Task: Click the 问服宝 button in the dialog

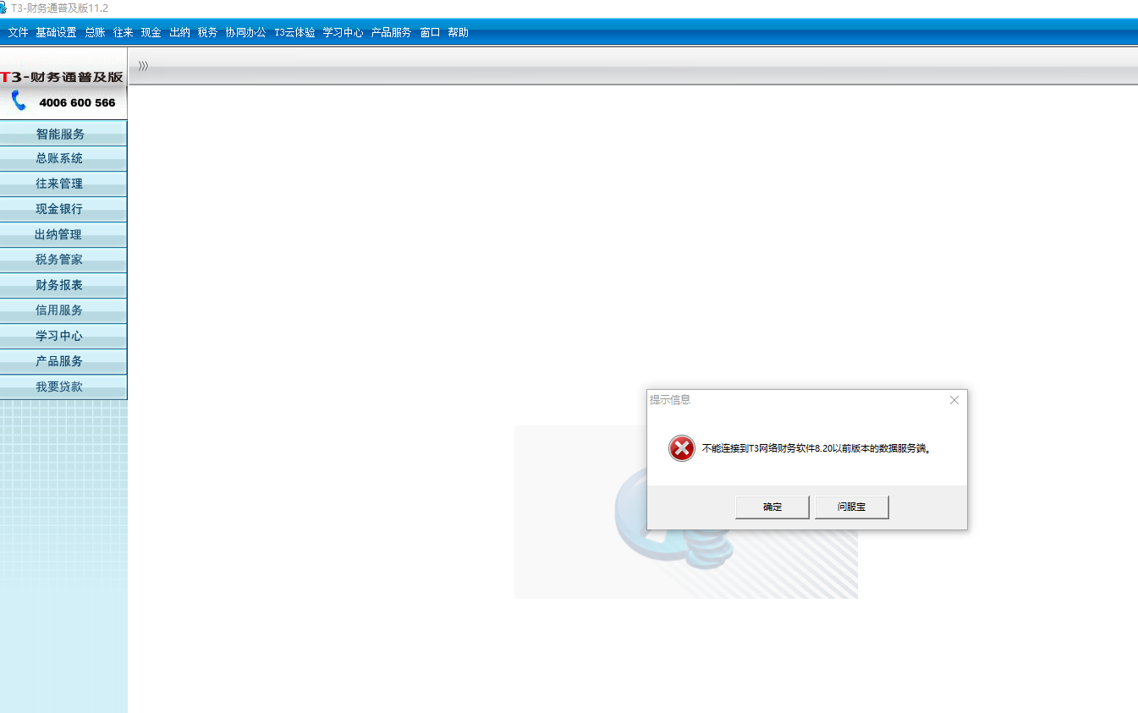Action: 852,507
